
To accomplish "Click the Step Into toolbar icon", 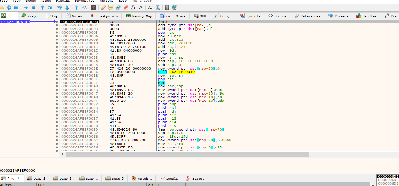I will pyautogui.click(x=42, y=7).
